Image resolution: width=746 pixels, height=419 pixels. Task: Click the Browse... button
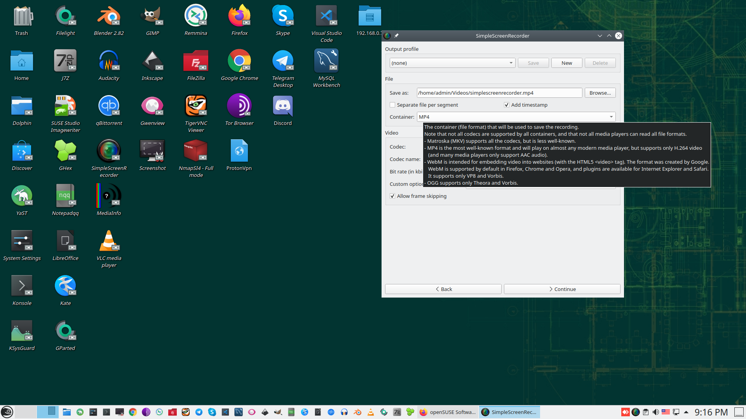click(x=600, y=93)
